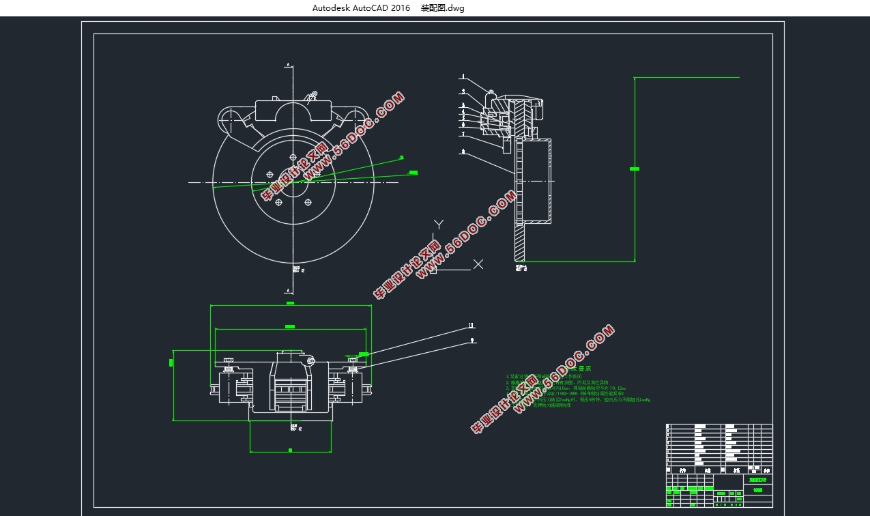The image size is (870, 516).
Task: Select part balloon number 1 in section view
Action: (462, 76)
